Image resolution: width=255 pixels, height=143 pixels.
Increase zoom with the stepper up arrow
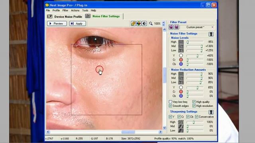pos(164,22)
